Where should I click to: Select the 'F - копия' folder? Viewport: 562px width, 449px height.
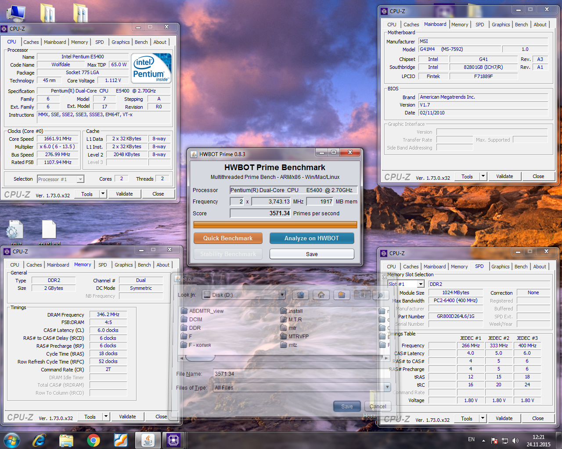coord(196,345)
